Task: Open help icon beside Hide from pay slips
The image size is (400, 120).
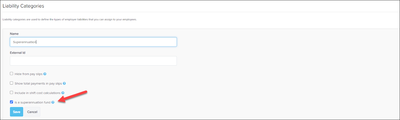Action: click(x=45, y=74)
